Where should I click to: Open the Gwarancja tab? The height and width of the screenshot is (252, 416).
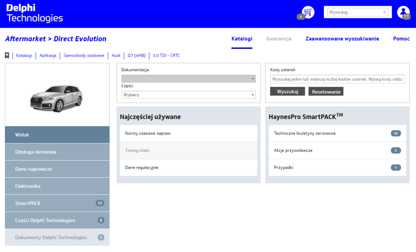click(279, 39)
